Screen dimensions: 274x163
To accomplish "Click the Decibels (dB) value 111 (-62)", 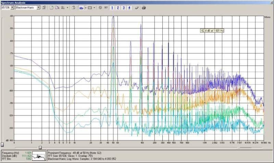I will [27, 156].
